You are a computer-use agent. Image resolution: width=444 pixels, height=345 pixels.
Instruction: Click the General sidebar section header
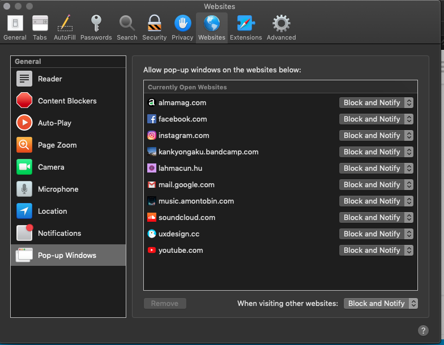coord(28,61)
